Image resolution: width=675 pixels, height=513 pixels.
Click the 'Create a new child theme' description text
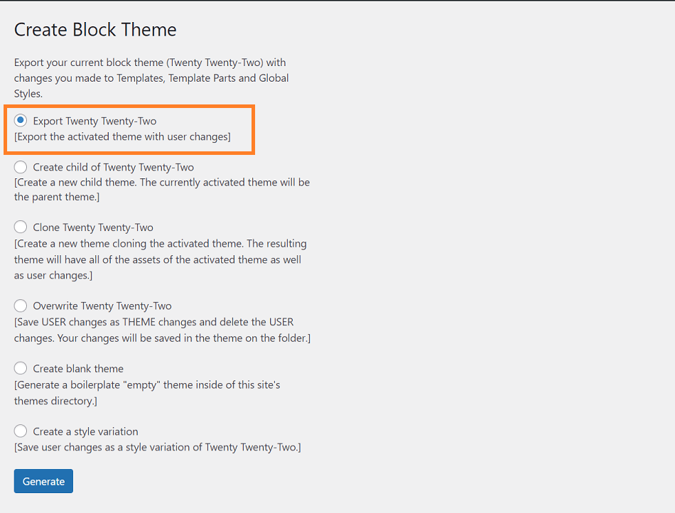coord(162,190)
